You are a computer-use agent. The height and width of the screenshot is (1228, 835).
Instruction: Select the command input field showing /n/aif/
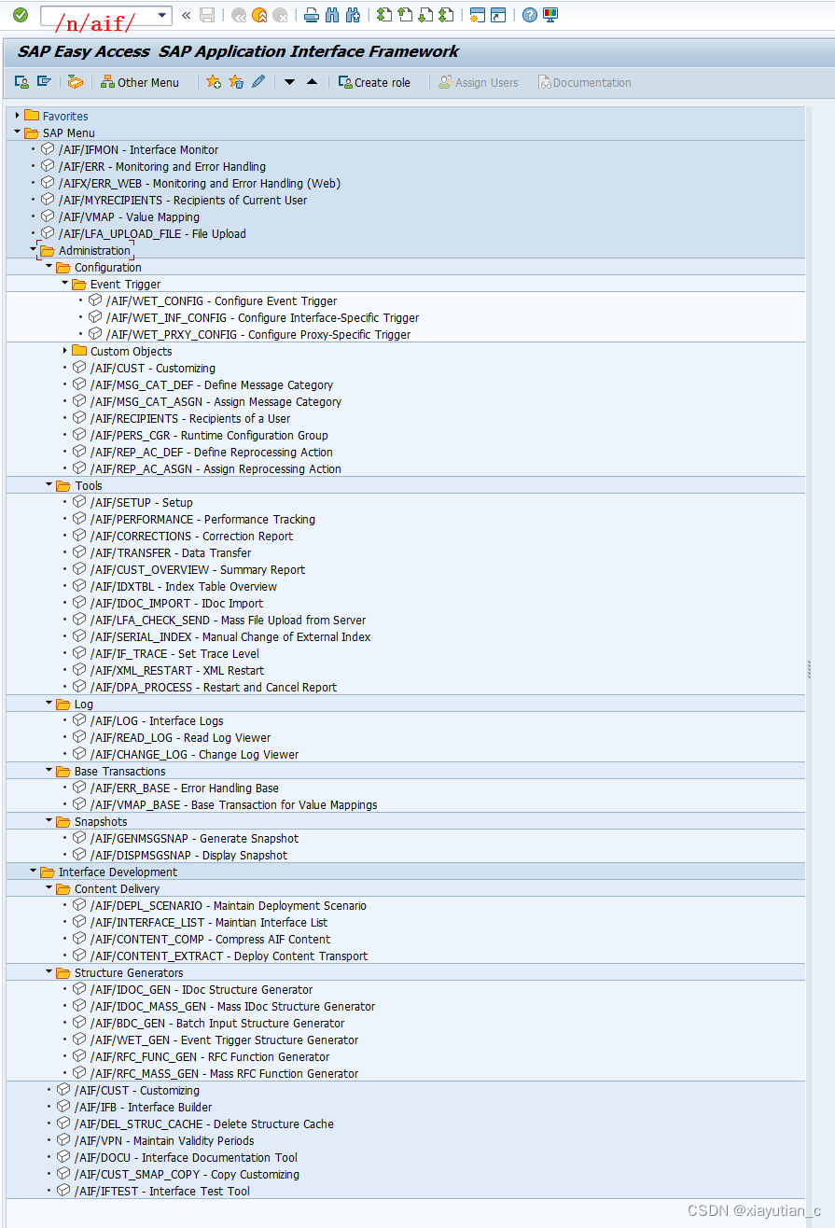click(103, 15)
